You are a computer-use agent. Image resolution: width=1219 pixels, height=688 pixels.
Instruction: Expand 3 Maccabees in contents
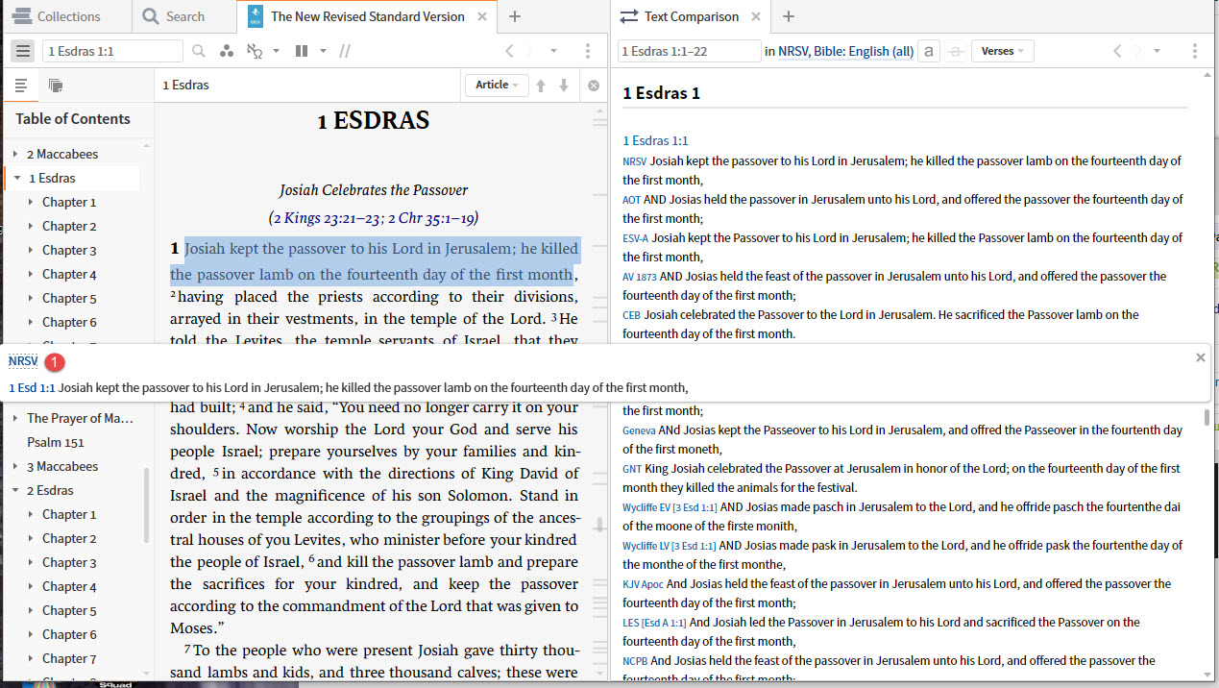(16, 466)
